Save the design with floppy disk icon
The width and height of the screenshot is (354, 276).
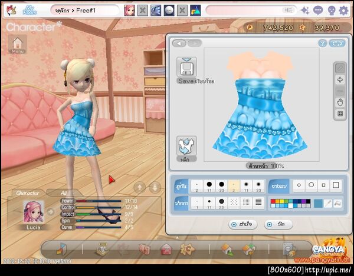(x=186, y=67)
